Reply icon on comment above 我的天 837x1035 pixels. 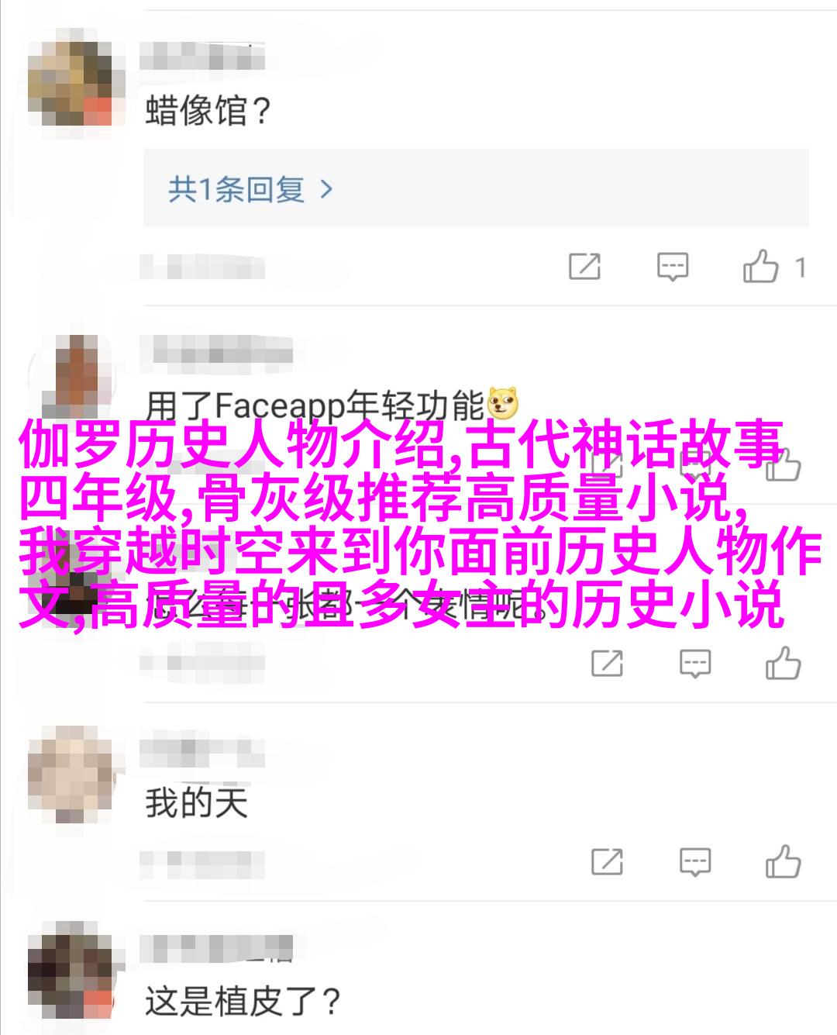[x=694, y=664]
